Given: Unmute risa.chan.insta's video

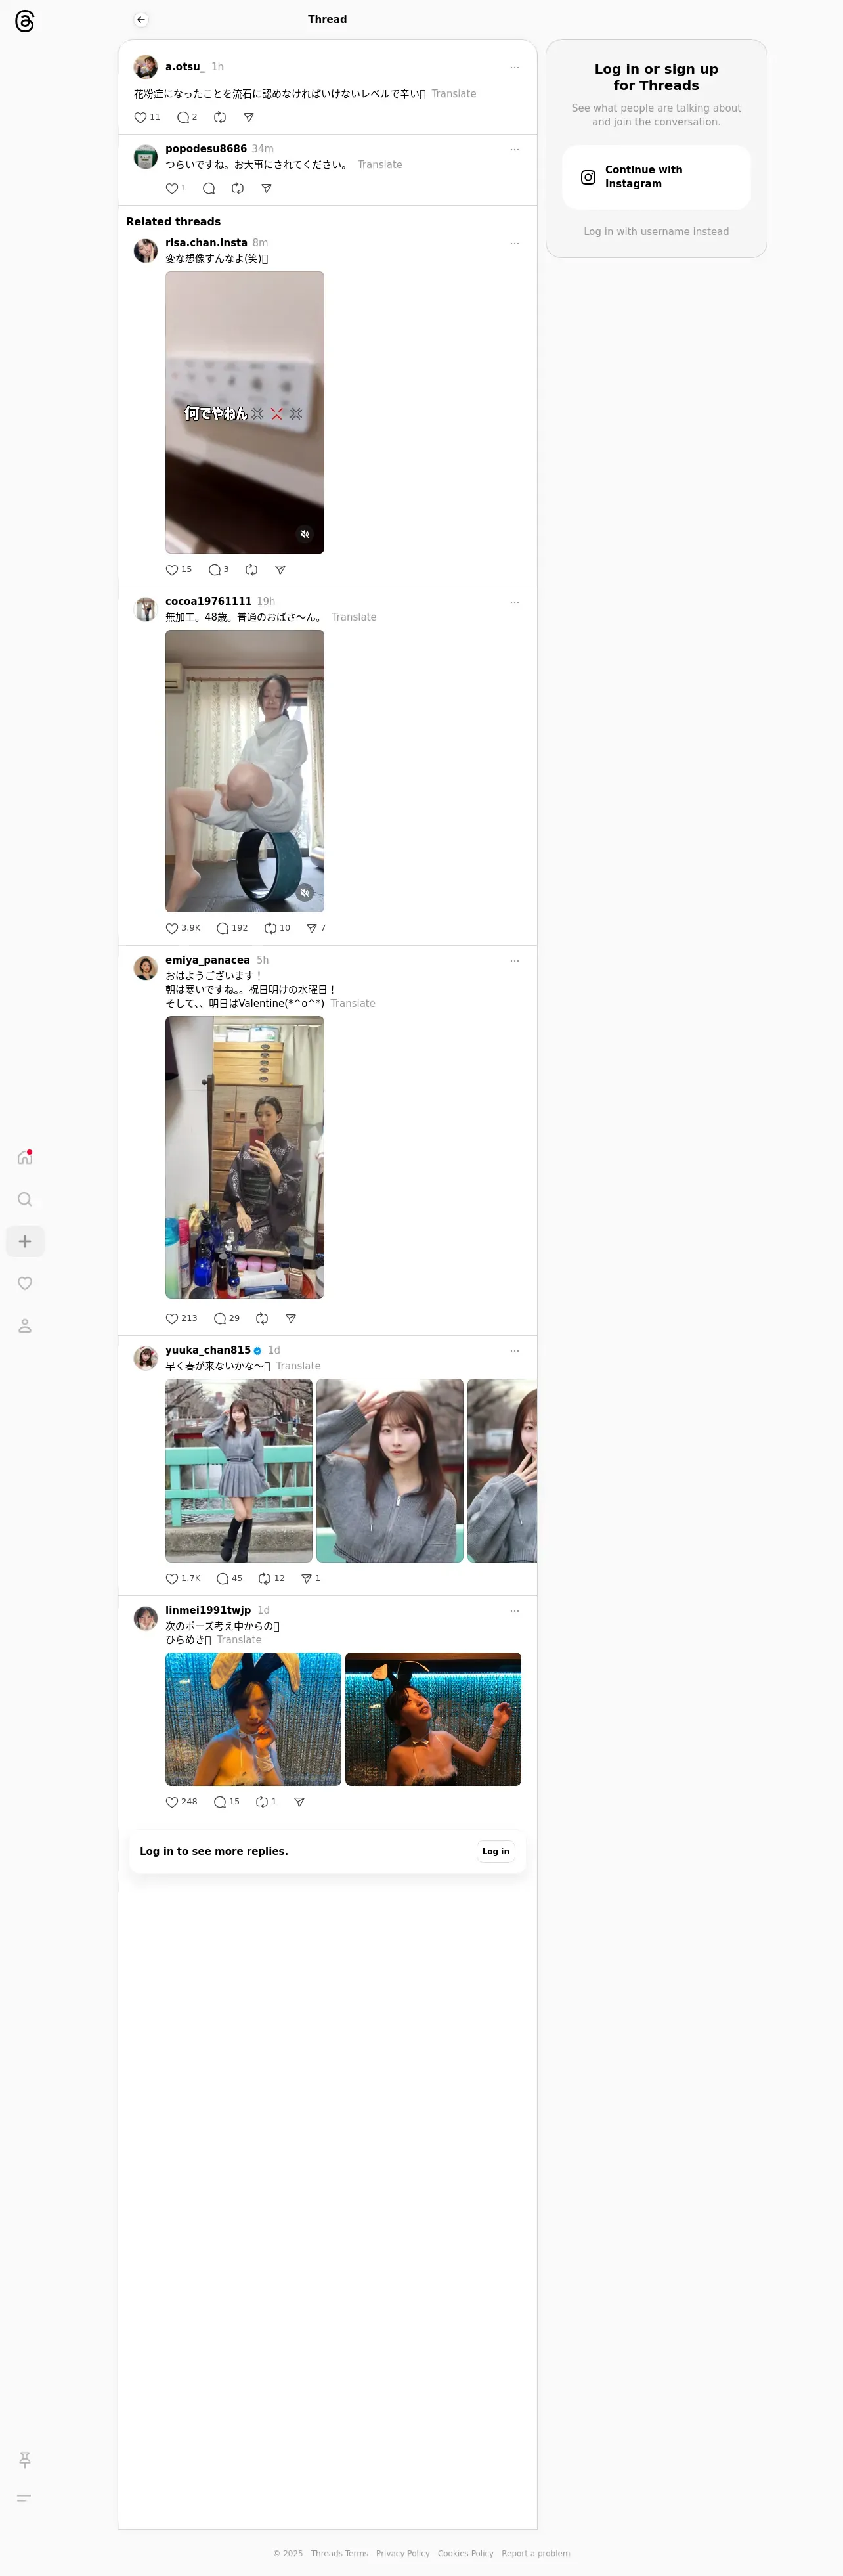Looking at the screenshot, I should click(305, 534).
